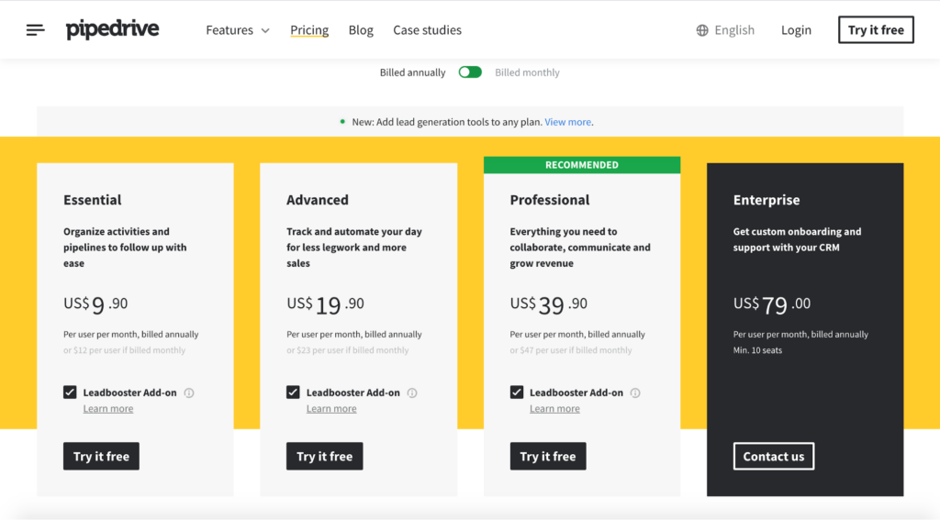Open Advanced Leadbooster info icon
Image resolution: width=940 pixels, height=520 pixels.
pos(412,393)
